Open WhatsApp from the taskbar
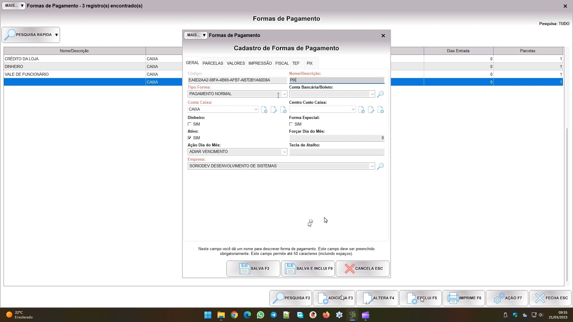The image size is (573, 322). click(x=260, y=315)
